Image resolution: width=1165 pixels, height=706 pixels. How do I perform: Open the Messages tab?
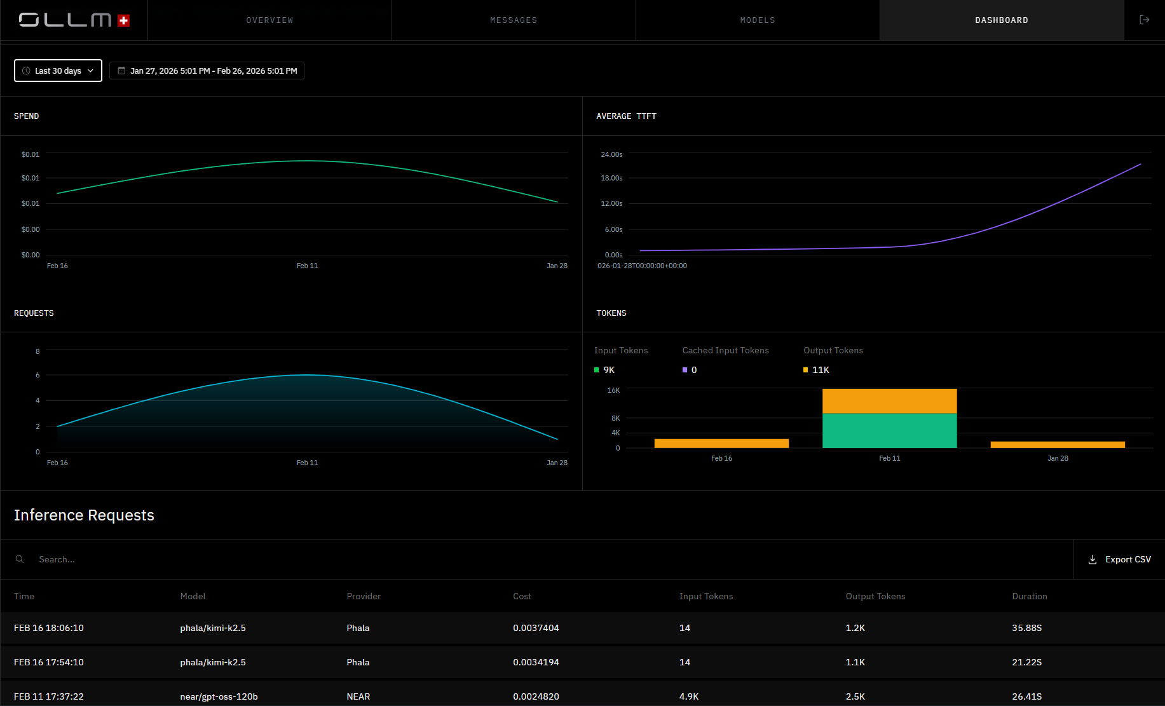point(514,20)
